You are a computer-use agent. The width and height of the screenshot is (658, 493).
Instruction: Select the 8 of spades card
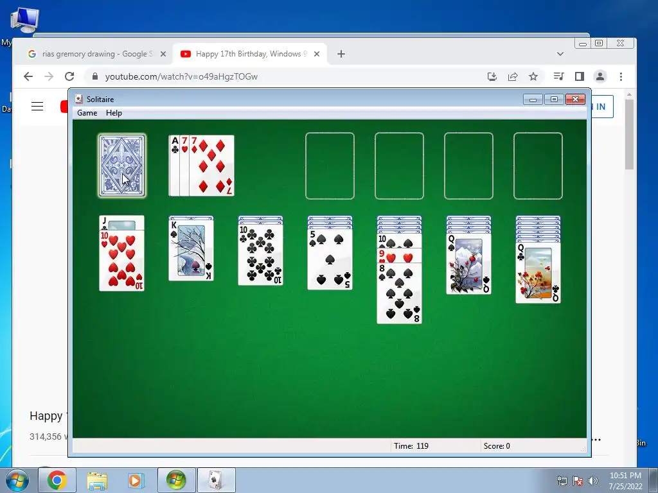400,293
